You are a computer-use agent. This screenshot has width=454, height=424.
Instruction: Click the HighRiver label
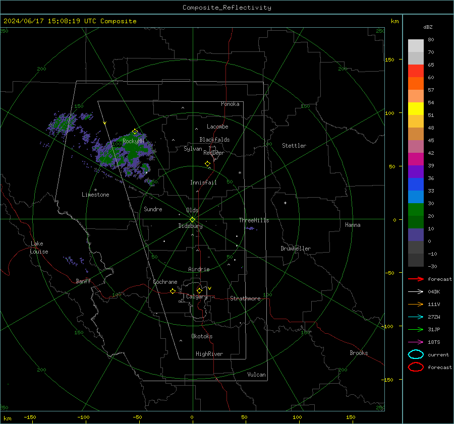tap(209, 354)
